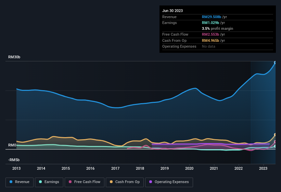Click the 2020 x-axis label
The width and height of the screenshot is (281, 192).
[x=189, y=168]
